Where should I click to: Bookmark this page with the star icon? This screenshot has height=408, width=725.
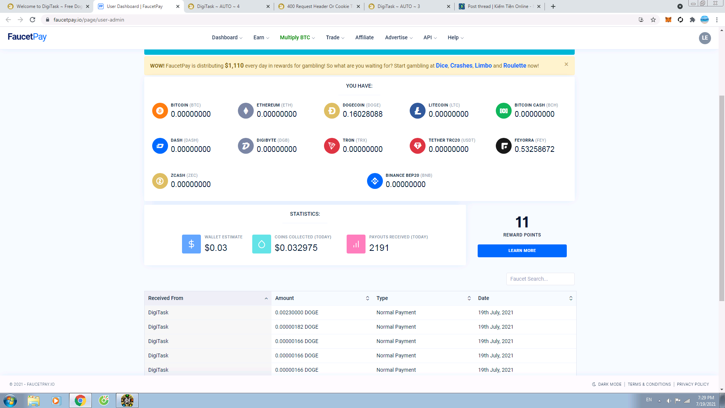coord(653,20)
